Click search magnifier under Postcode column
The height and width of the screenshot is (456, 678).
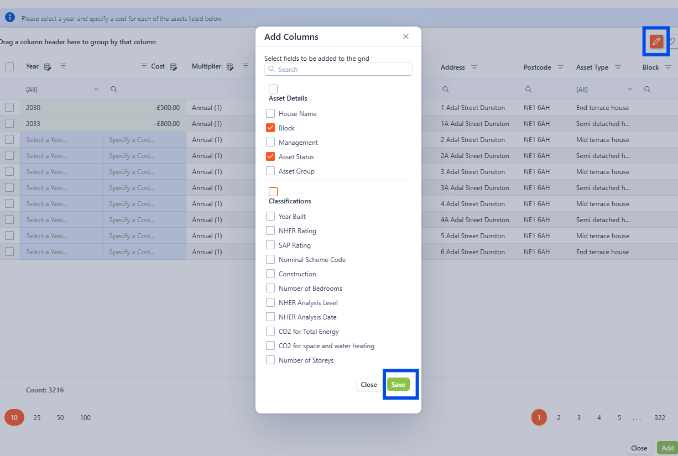(x=529, y=90)
